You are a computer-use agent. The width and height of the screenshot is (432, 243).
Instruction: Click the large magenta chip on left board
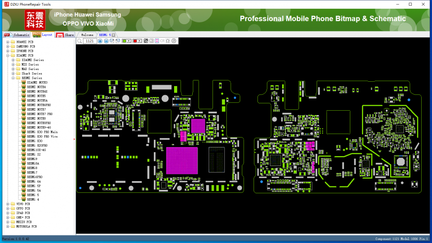(x=182, y=161)
